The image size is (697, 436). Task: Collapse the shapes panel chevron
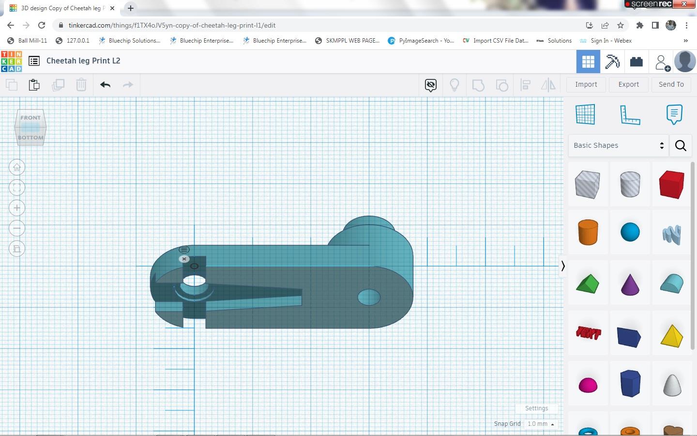[562, 266]
